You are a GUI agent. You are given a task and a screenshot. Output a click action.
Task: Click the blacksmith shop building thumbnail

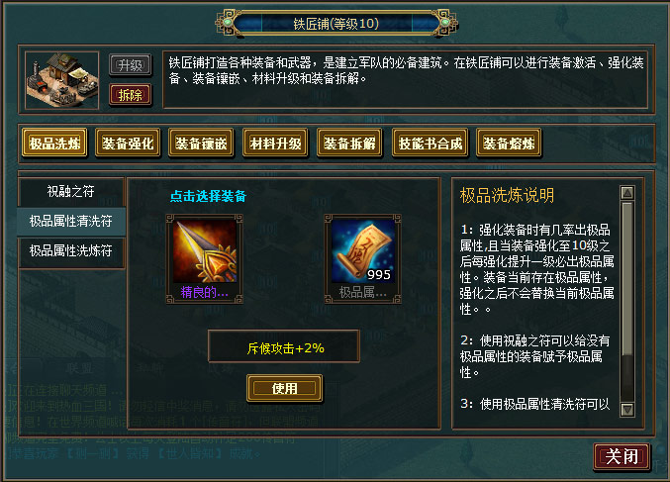pos(62,80)
